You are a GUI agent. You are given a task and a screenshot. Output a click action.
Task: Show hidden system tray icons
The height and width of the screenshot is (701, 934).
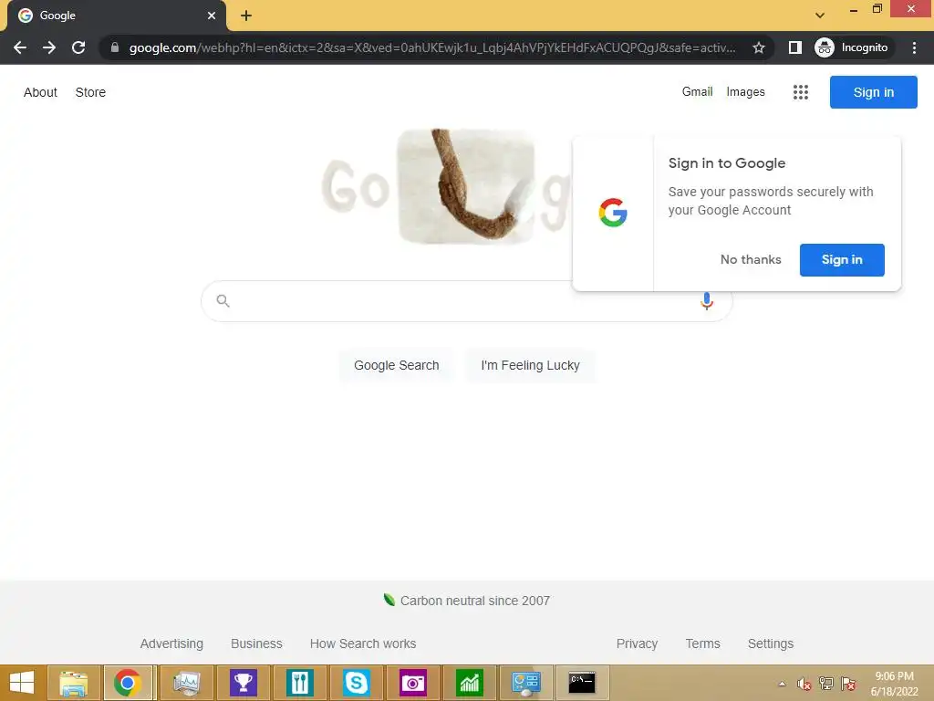[782, 684]
